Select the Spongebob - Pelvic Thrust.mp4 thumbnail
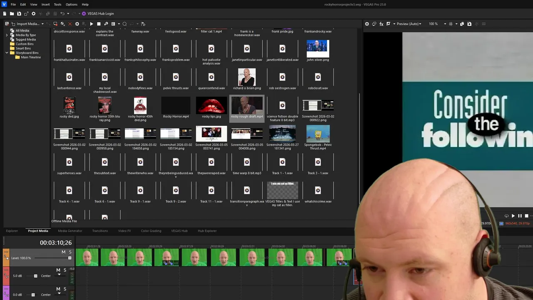This screenshot has width=533, height=300. pyautogui.click(x=318, y=134)
